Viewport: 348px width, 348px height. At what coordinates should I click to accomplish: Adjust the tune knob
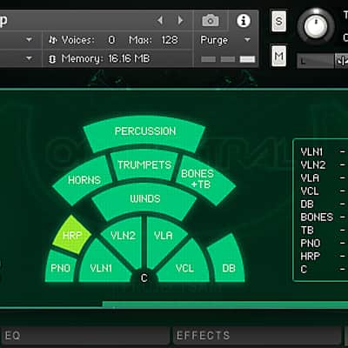point(316,26)
